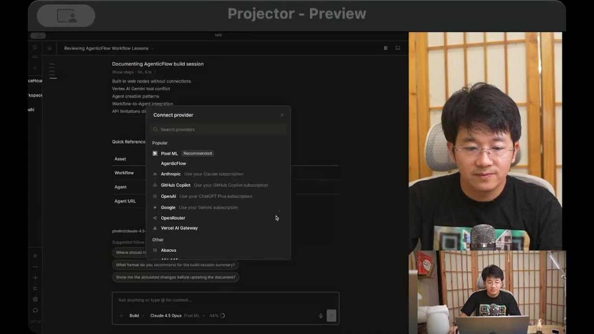594x334 pixels.
Task: Open the Build mode dropdown
Action: click(136, 315)
